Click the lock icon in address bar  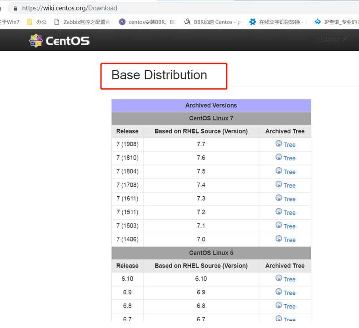pos(15,9)
